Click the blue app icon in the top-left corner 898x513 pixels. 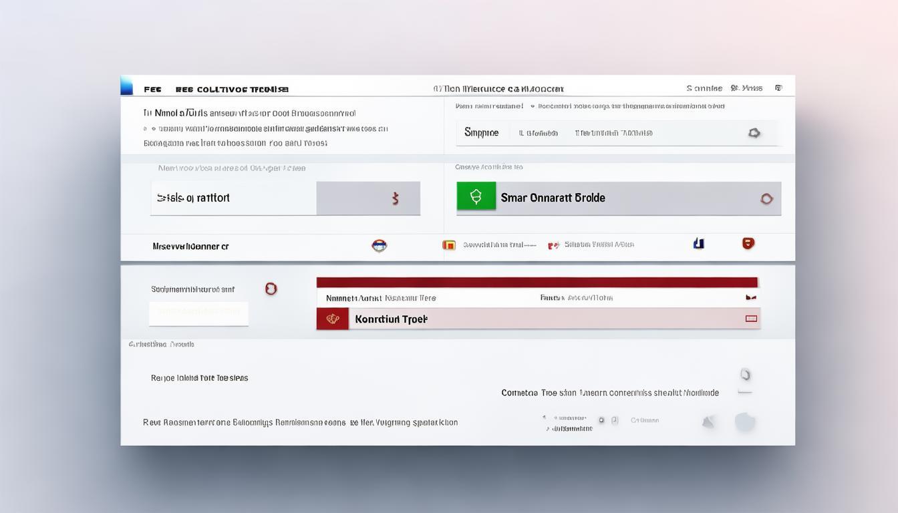click(x=126, y=86)
